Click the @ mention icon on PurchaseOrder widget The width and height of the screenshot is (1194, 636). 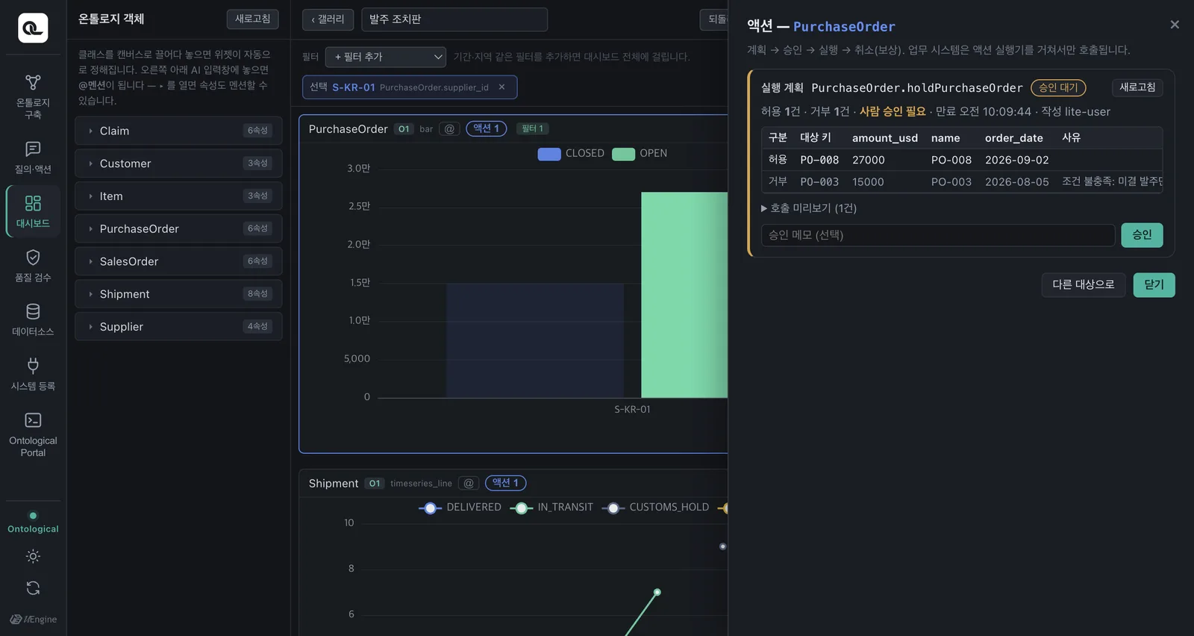pos(449,129)
